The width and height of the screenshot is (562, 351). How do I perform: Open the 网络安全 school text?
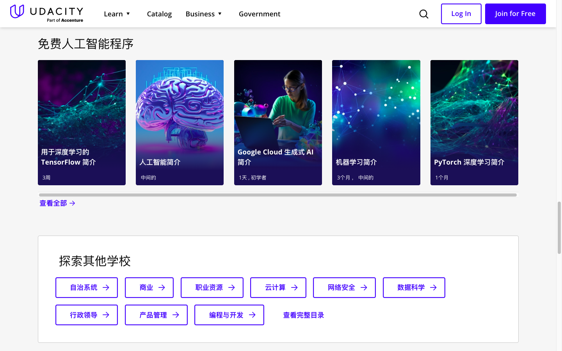click(341, 287)
